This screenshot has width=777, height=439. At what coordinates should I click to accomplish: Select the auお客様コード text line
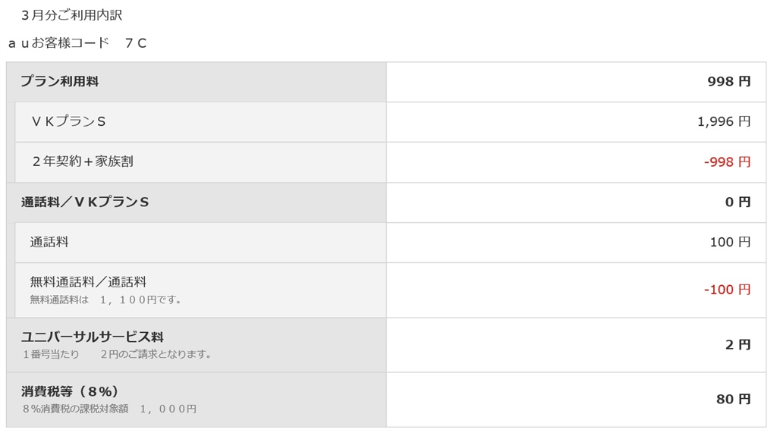point(77,43)
